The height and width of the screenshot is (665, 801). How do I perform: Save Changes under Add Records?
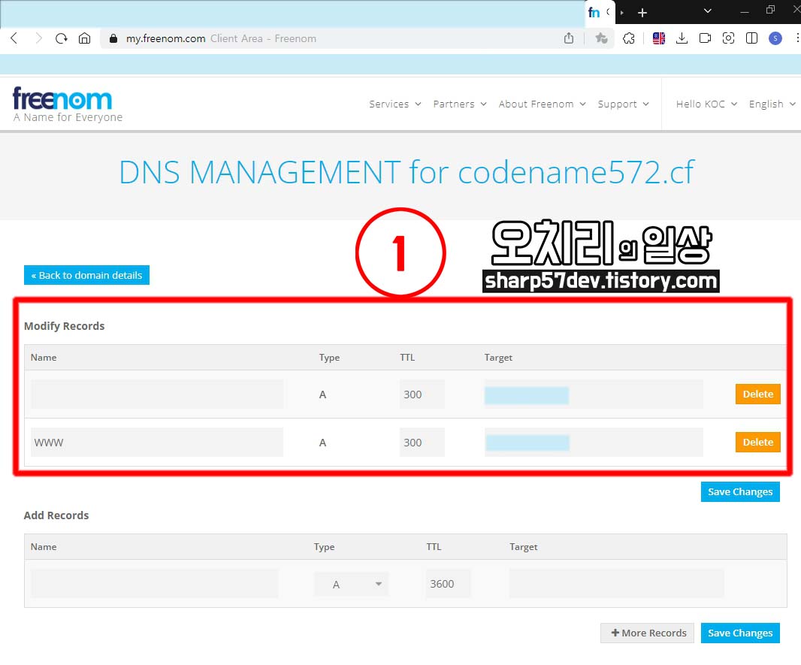pos(740,633)
